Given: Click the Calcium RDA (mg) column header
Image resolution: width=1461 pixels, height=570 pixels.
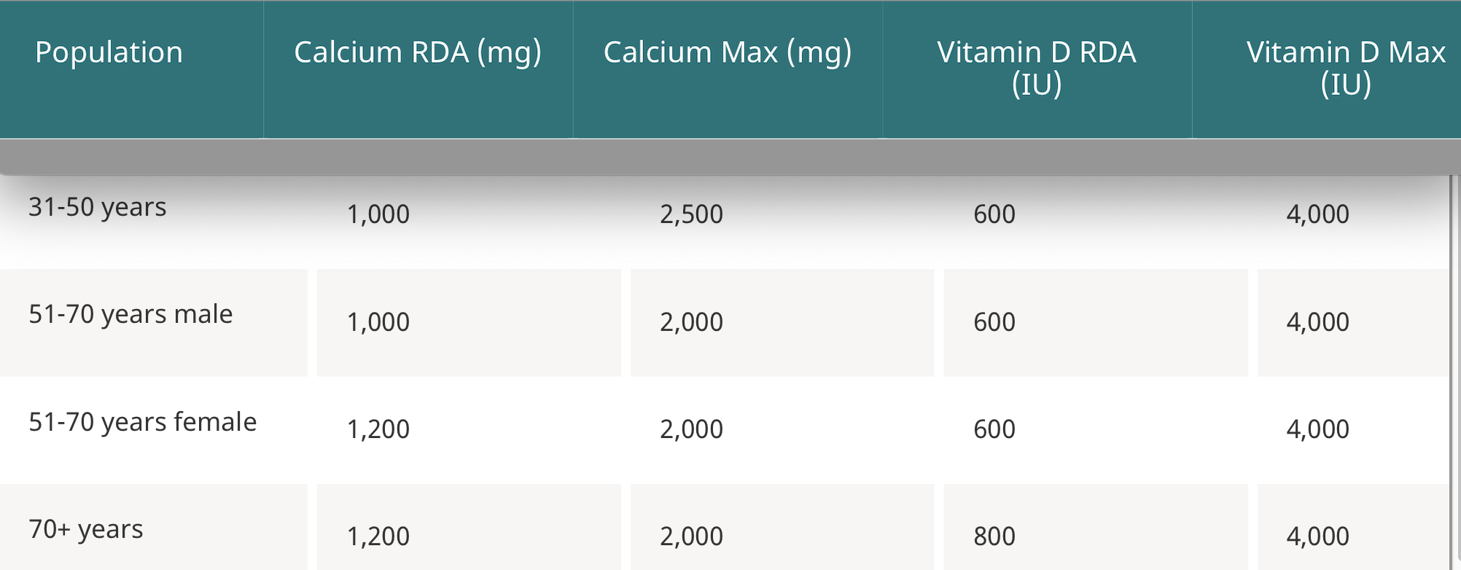Looking at the screenshot, I should (x=418, y=52).
